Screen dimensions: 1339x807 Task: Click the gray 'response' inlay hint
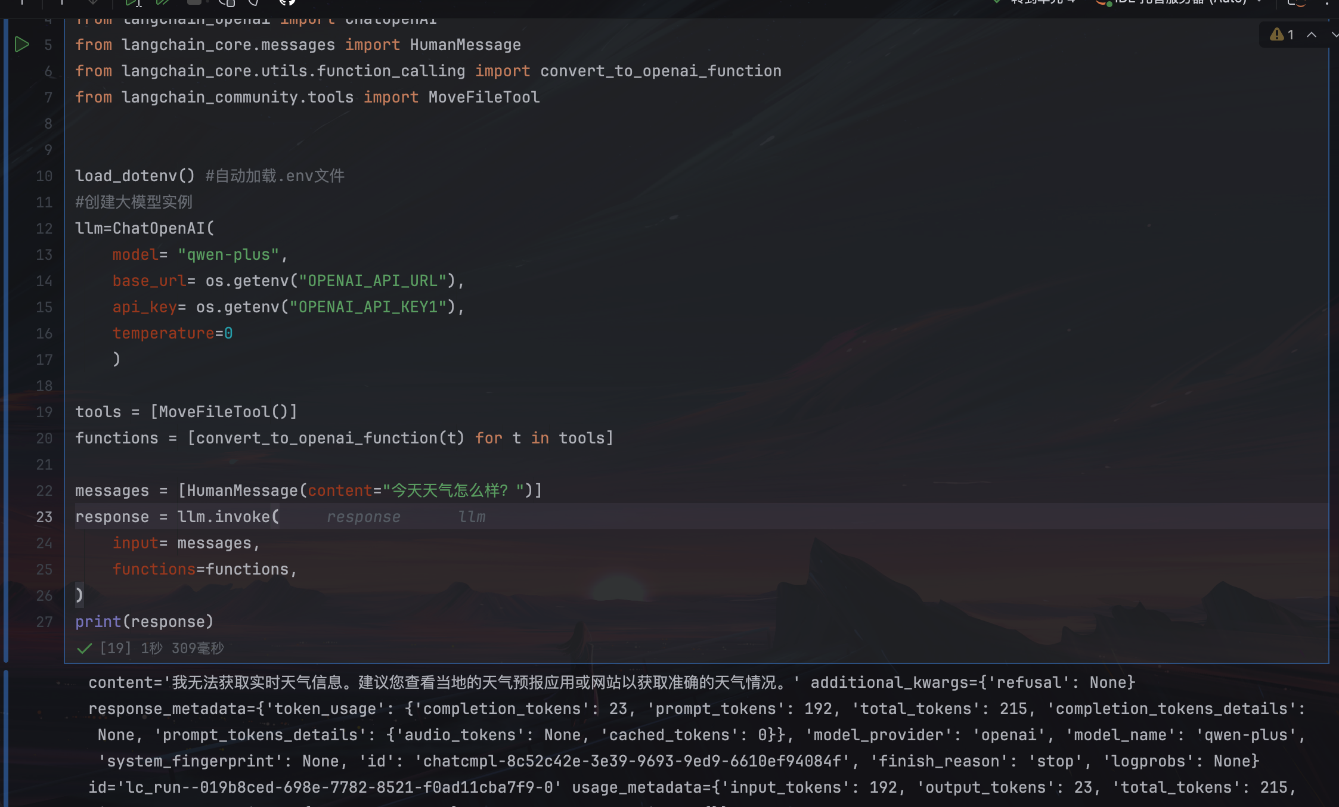tap(363, 517)
